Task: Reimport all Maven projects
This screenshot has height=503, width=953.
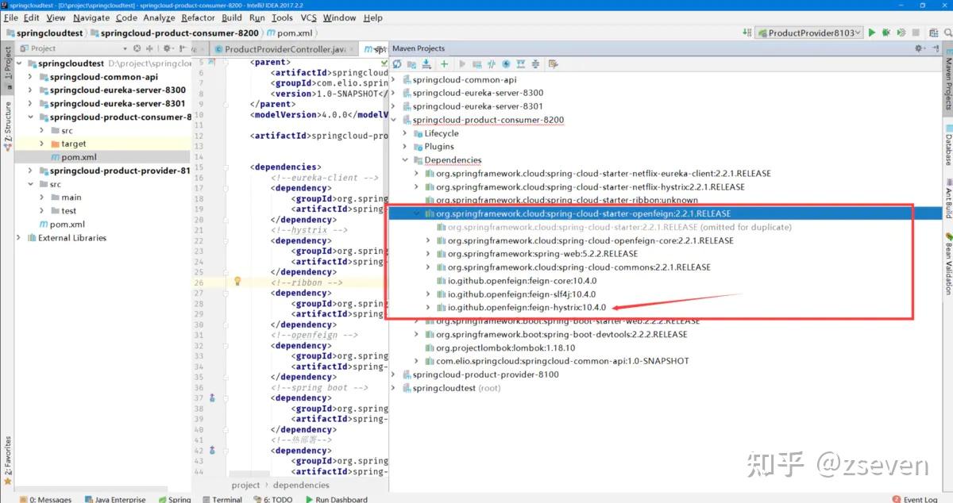Action: click(x=397, y=64)
